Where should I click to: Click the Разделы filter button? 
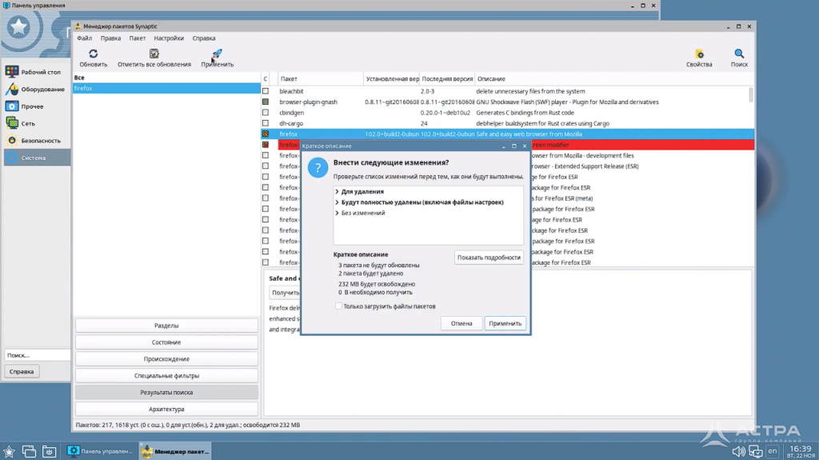(x=166, y=326)
